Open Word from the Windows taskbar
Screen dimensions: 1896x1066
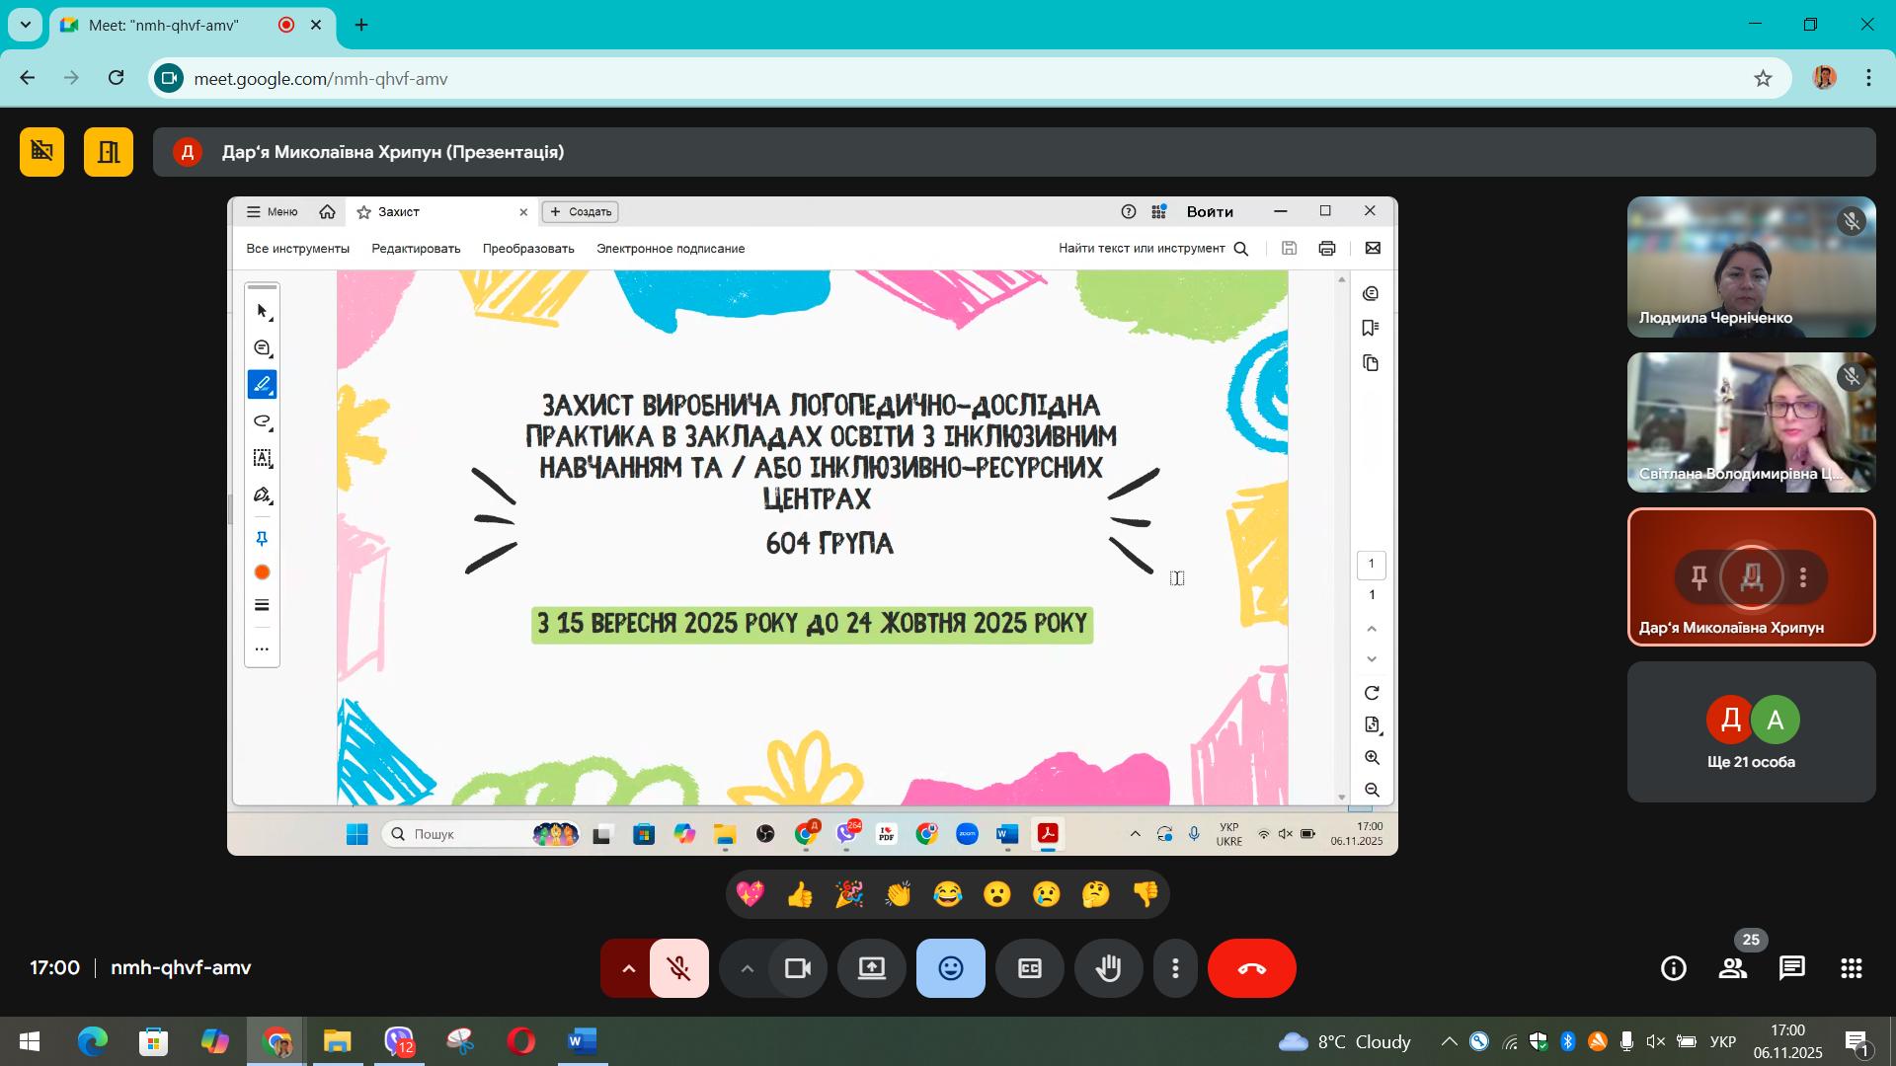tap(582, 1041)
